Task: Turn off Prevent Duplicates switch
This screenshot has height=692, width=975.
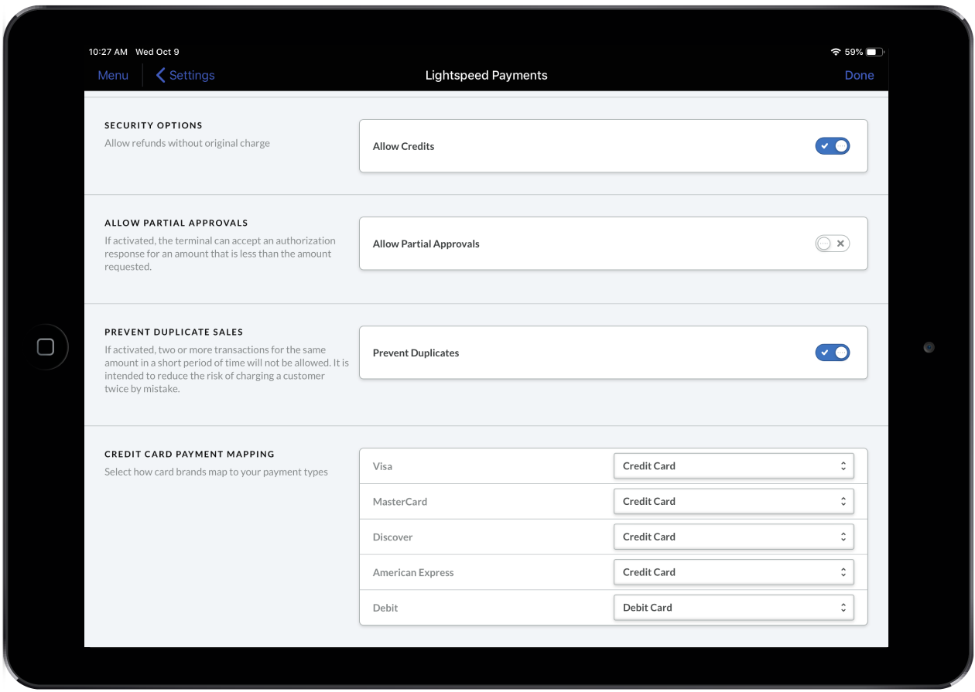Action: (833, 353)
